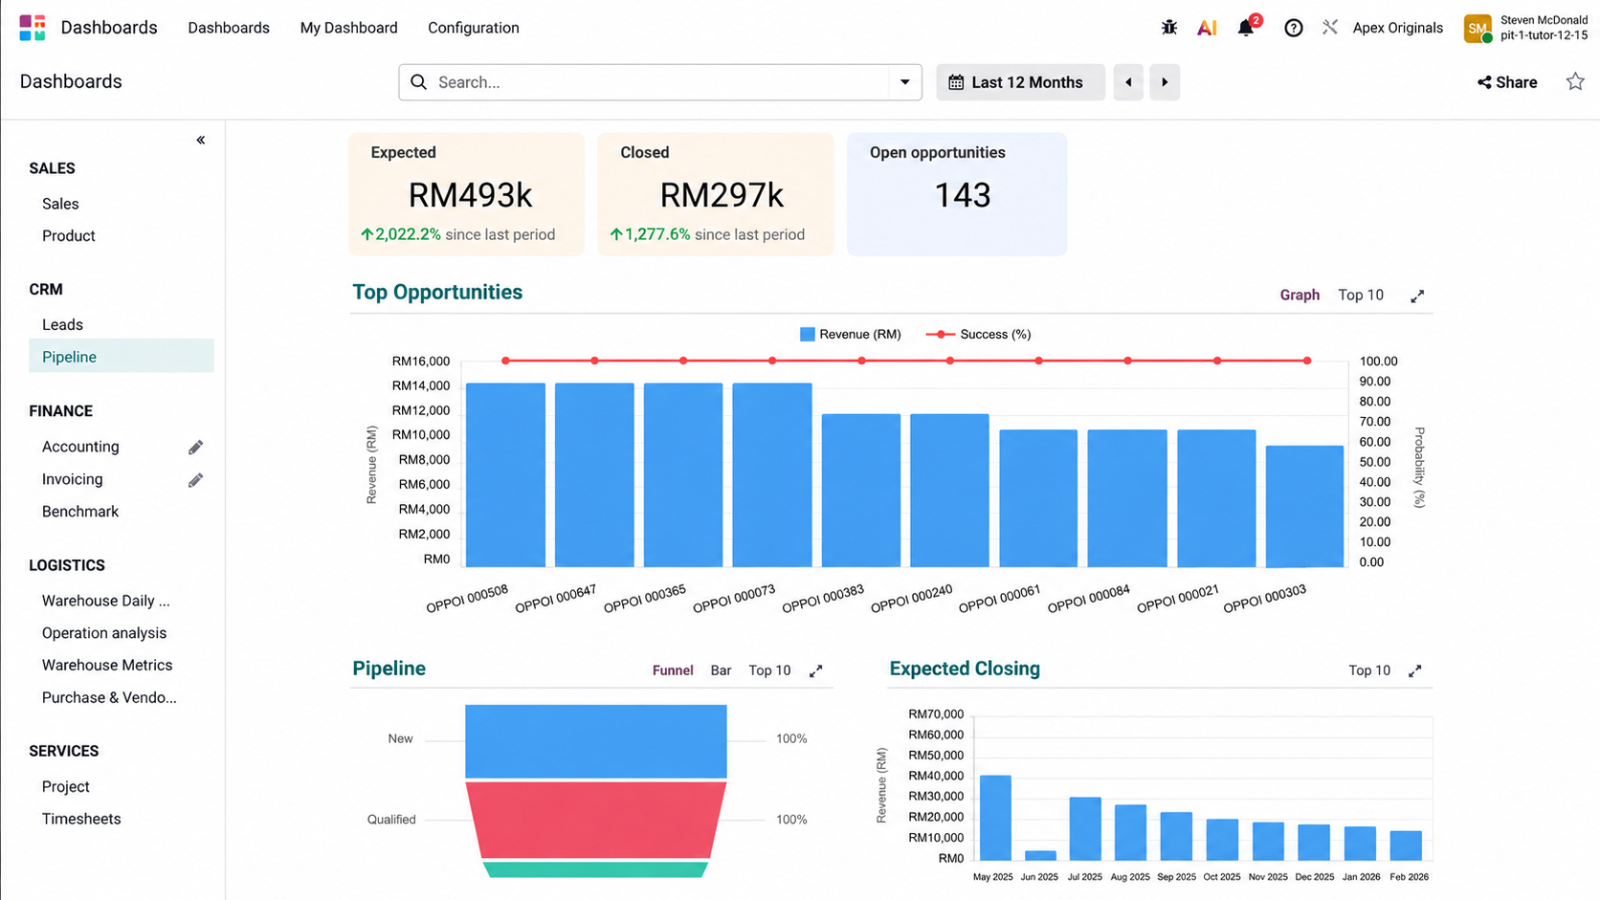
Task: Open the Closed RM297k card
Action: pos(716,194)
